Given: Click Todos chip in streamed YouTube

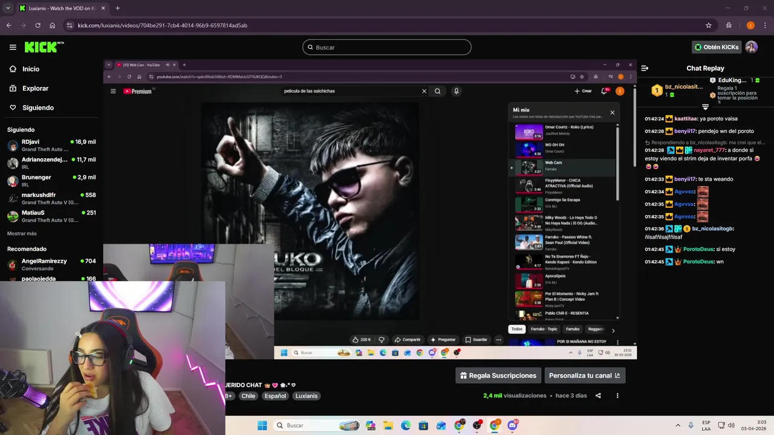Looking at the screenshot, I should point(516,329).
